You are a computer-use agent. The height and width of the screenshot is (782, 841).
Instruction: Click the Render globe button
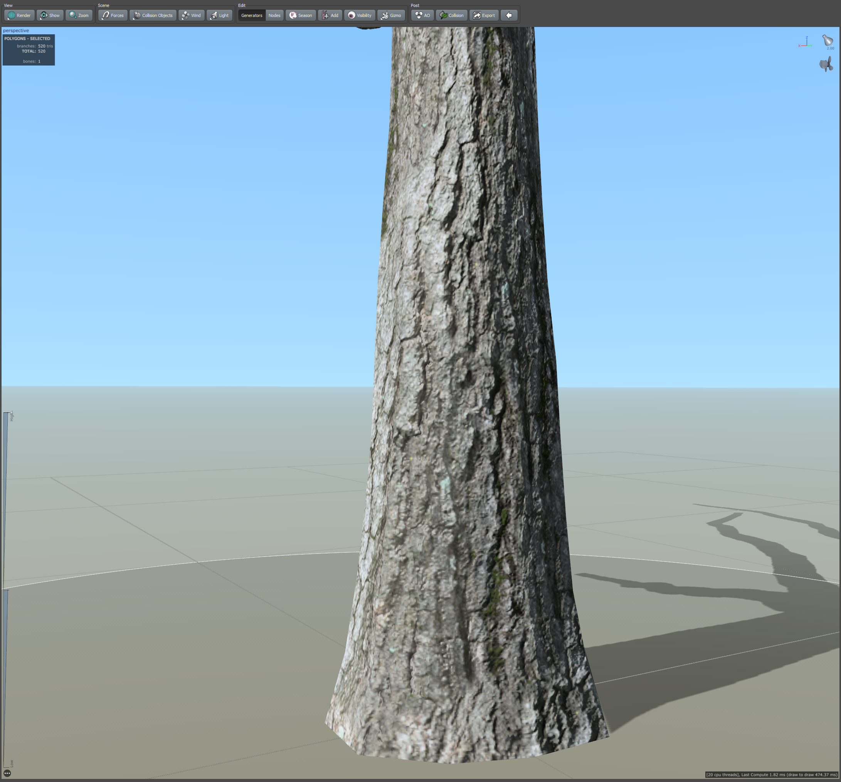(x=19, y=15)
